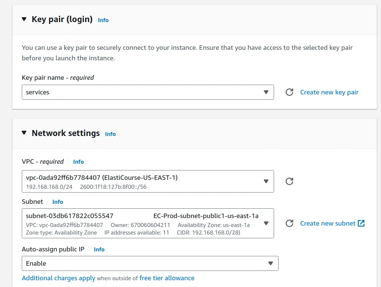381x287 pixels.
Task: Open the Auto-assign public IP dropdown
Action: [x=150, y=263]
